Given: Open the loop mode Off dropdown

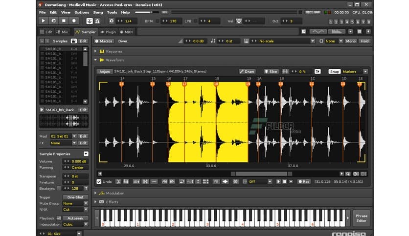Looking at the screenshot, I should (x=270, y=182).
